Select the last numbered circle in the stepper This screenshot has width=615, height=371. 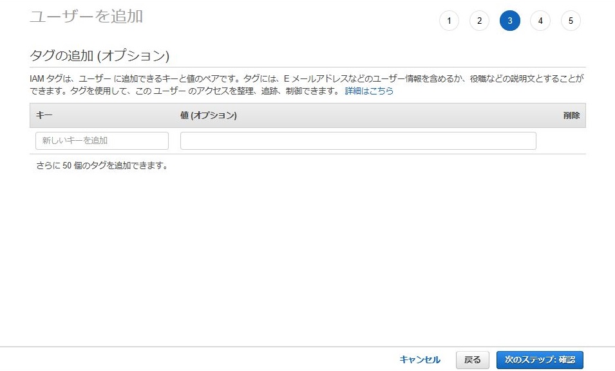(571, 20)
